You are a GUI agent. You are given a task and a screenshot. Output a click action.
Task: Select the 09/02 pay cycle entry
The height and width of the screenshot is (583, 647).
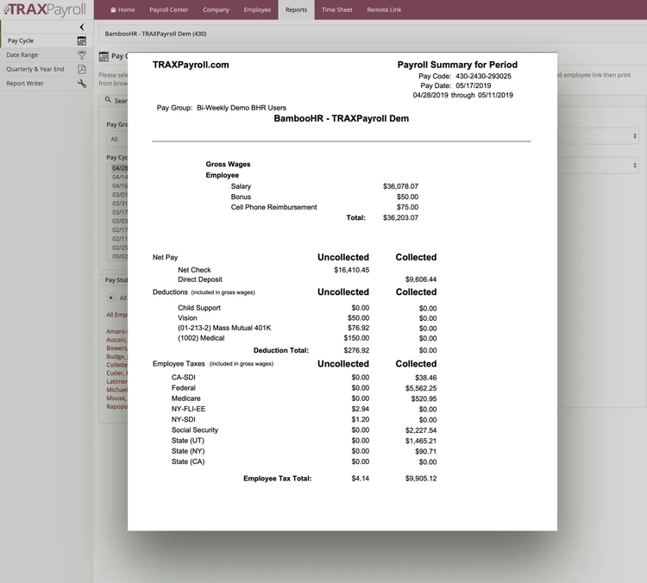pyautogui.click(x=120, y=256)
